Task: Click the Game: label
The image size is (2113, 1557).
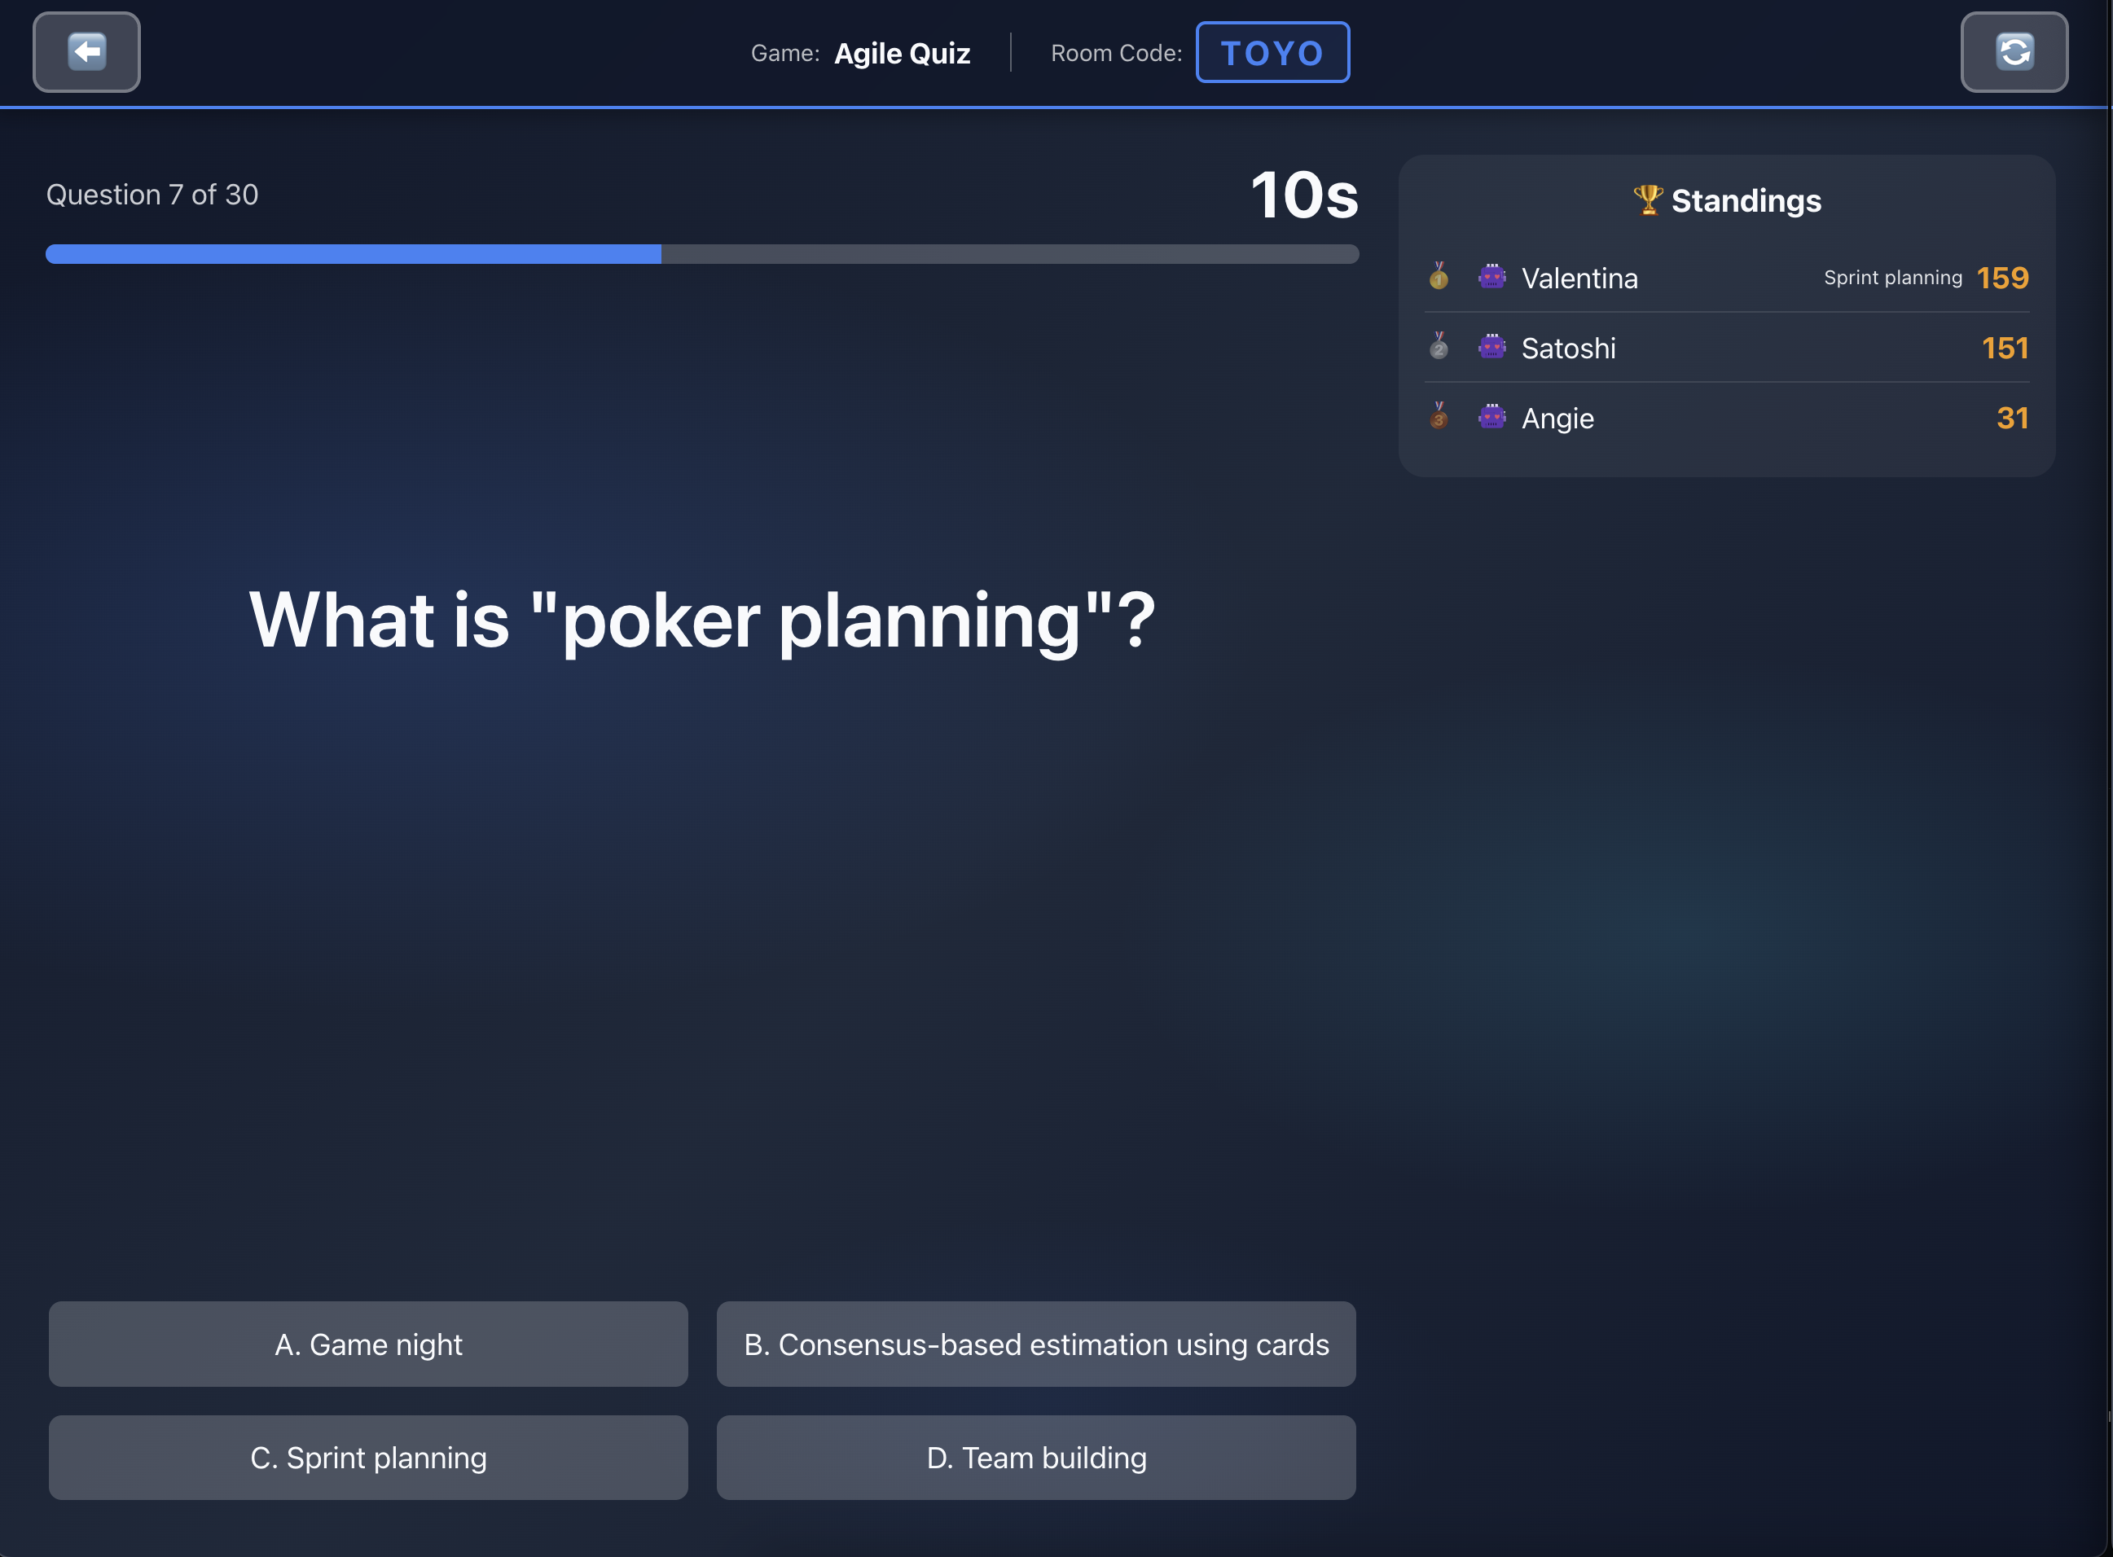Action: (784, 53)
